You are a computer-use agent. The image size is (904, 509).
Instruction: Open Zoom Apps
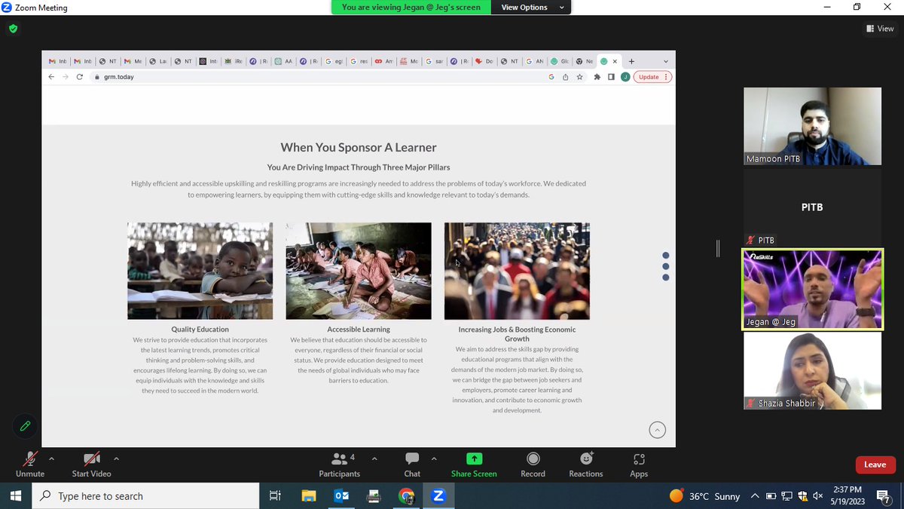pos(639,464)
